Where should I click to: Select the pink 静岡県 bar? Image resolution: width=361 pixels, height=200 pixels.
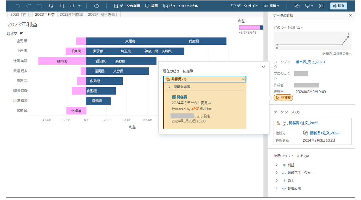[62, 61]
